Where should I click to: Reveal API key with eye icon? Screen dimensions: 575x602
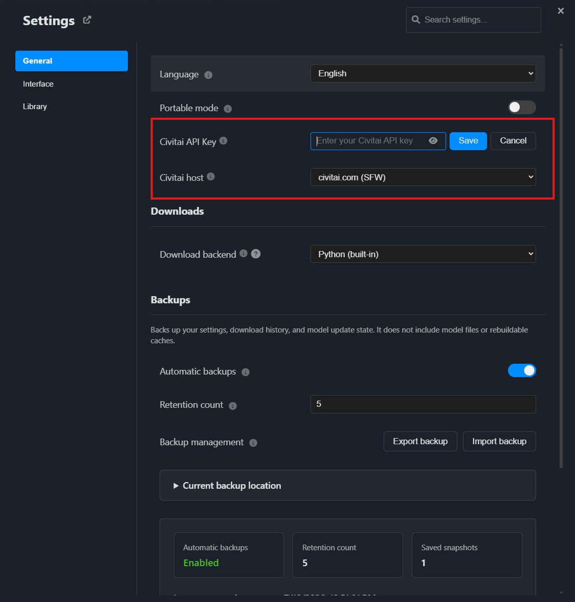pyautogui.click(x=433, y=140)
